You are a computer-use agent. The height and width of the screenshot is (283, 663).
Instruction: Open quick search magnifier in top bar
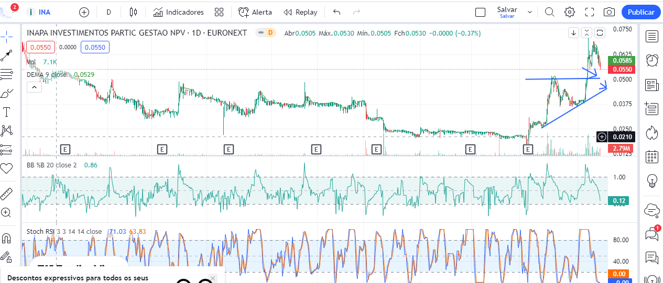[549, 12]
